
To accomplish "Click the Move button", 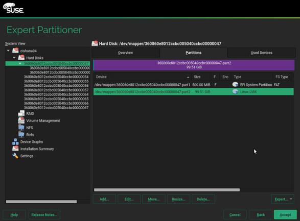I will (x=154, y=199).
